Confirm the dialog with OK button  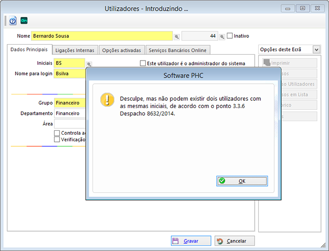(242, 181)
